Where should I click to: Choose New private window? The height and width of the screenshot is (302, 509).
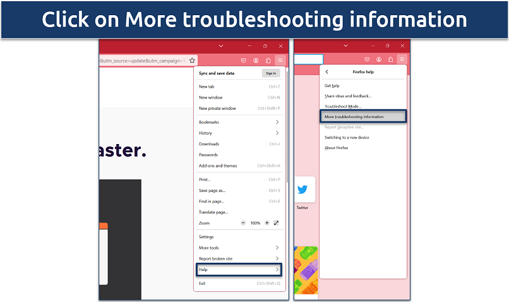217,108
